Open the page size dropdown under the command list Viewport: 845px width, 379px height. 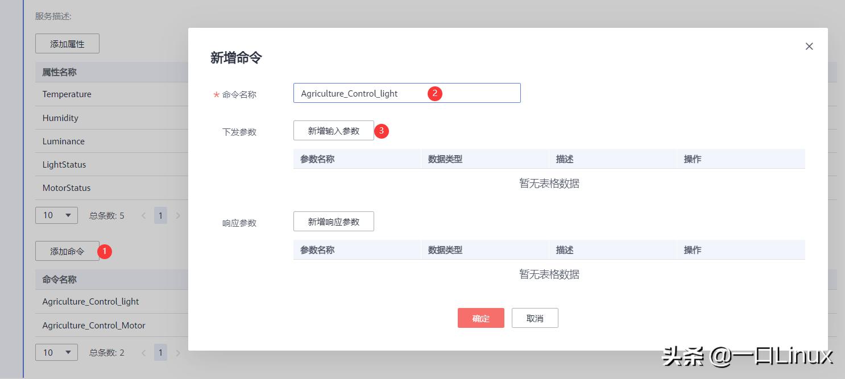point(56,352)
